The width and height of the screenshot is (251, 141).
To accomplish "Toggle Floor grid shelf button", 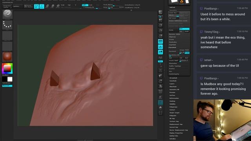I will coord(160,47).
